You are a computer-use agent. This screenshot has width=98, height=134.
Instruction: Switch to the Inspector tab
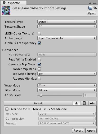pos(14,3)
